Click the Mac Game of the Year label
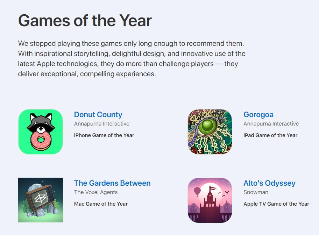319x235 pixels. [101, 204]
